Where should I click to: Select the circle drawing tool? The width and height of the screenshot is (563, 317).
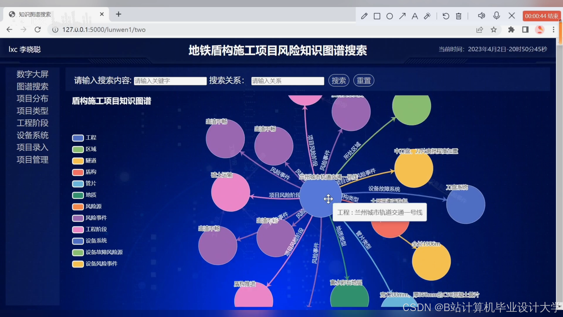tap(390, 16)
